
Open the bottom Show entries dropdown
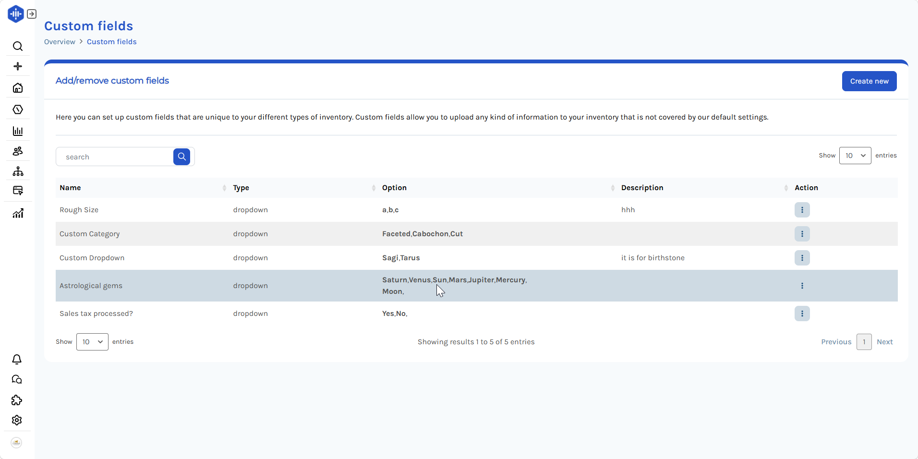[92, 342]
